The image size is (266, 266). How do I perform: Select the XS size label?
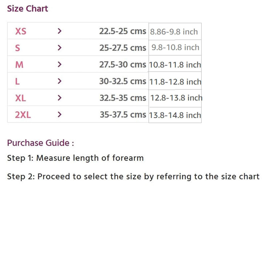coord(21,31)
